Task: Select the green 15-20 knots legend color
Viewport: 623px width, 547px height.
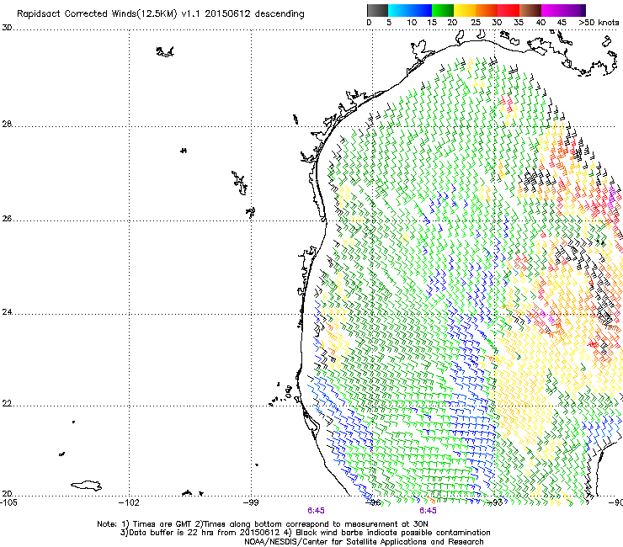Action: tap(443, 10)
